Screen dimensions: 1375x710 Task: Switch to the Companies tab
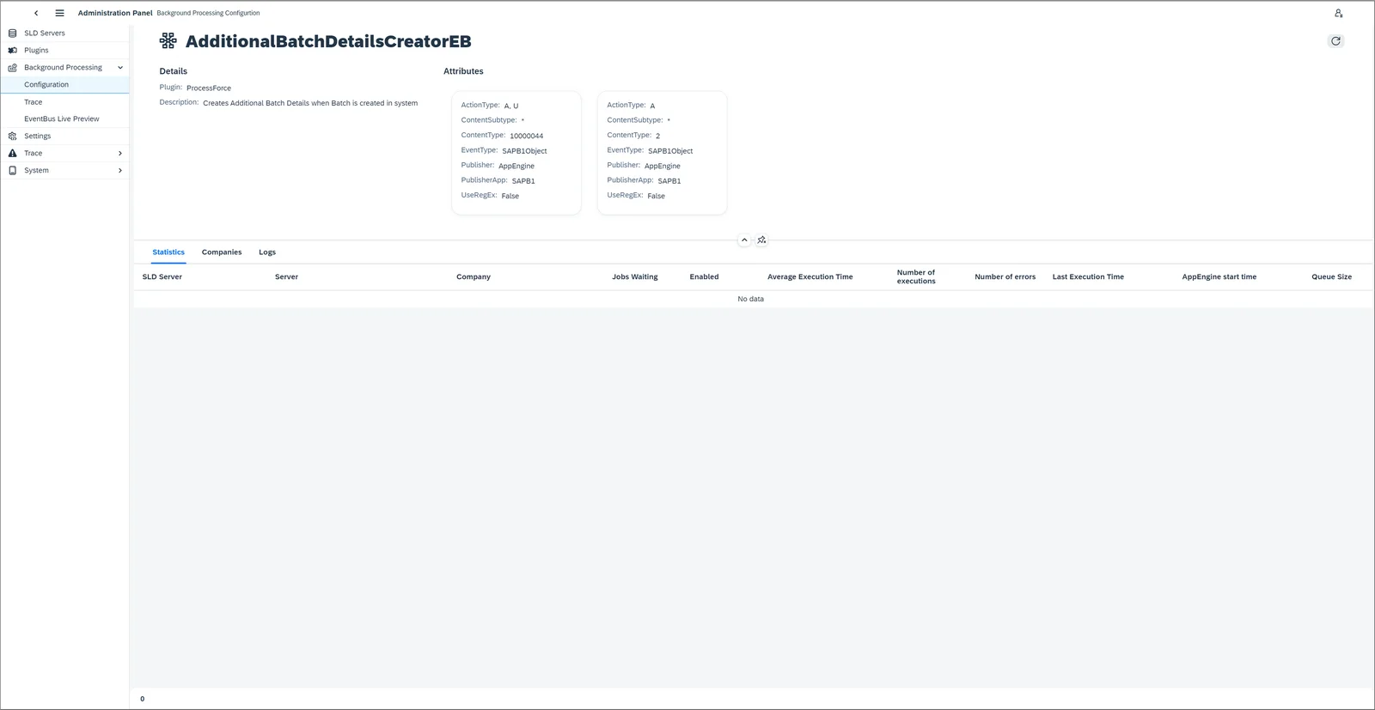click(x=222, y=252)
